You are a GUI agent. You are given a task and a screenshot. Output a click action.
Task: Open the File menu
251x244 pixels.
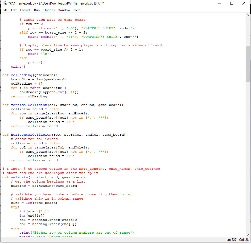(x=5, y=10)
